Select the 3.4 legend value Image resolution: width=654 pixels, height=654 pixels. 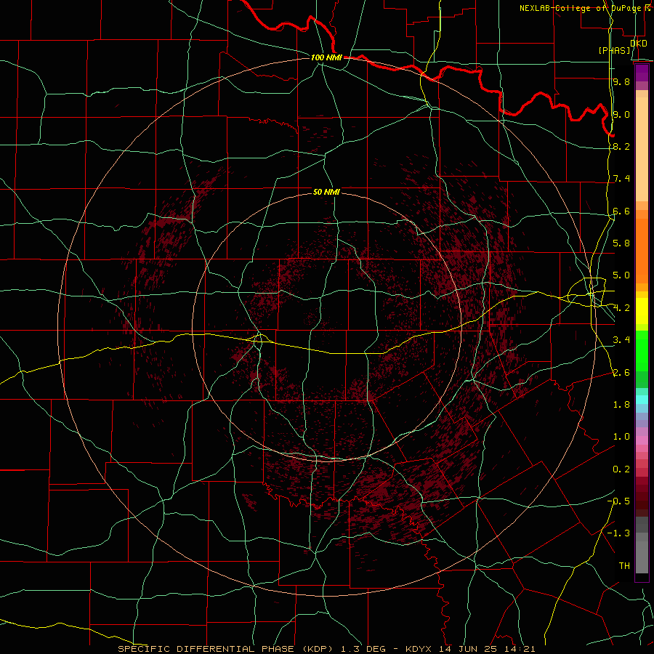(621, 340)
